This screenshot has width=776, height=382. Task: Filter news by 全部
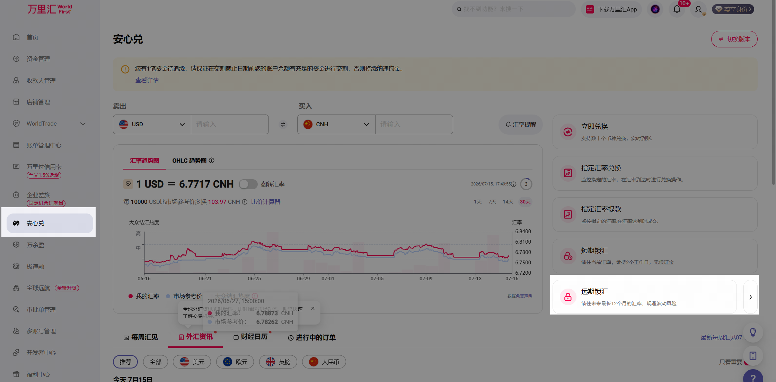156,362
